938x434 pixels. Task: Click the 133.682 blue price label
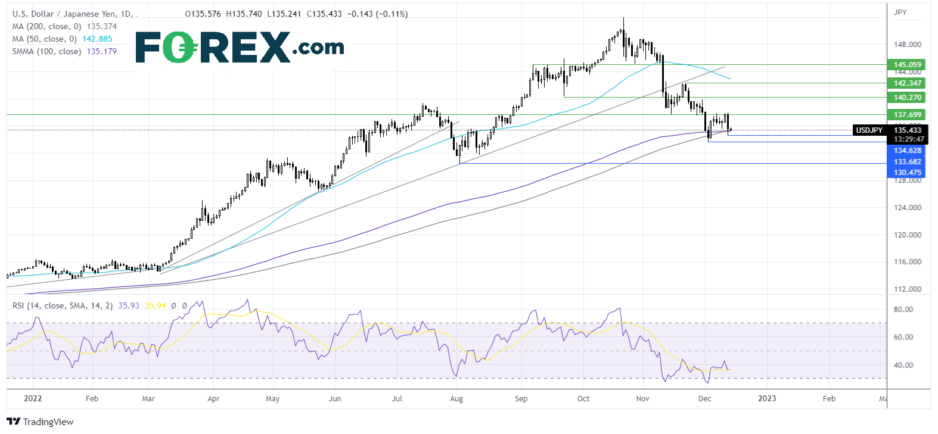click(907, 162)
